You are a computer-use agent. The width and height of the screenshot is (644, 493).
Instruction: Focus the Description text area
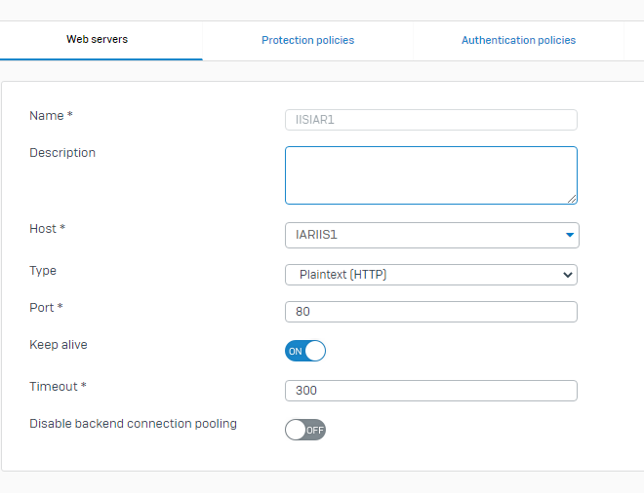(x=431, y=175)
